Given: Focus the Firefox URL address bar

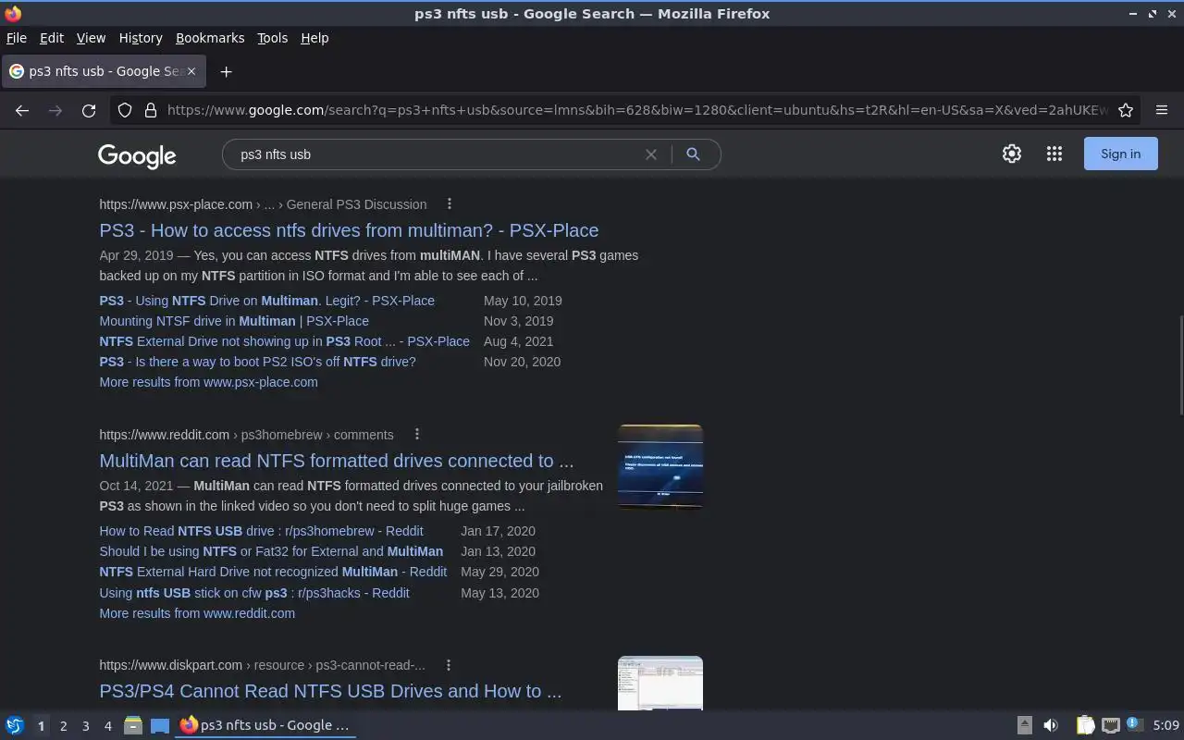Looking at the screenshot, I should tap(636, 110).
